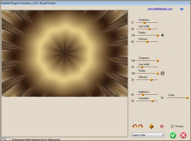Click the fractal preview image
The height and width of the screenshot is (141, 191).
pyautogui.click(x=65, y=53)
